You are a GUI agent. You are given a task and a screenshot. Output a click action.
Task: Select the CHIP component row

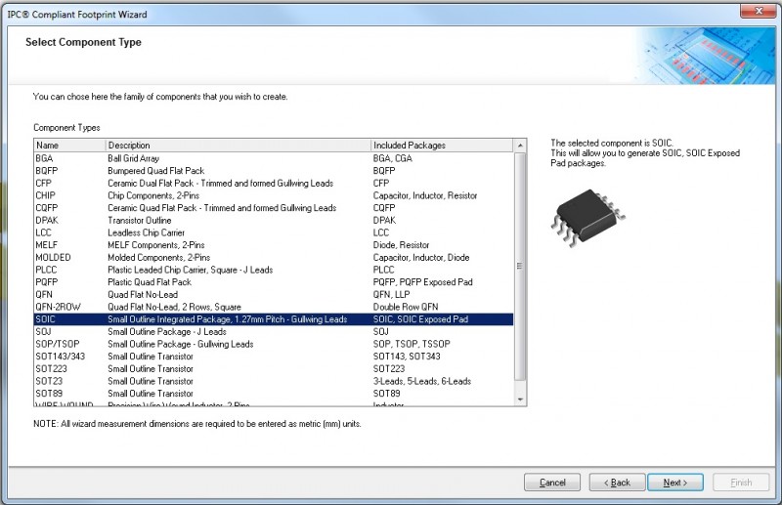[x=274, y=195]
